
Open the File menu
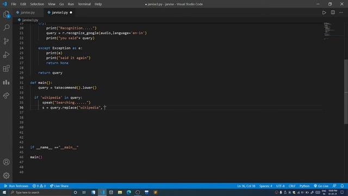(14, 4)
